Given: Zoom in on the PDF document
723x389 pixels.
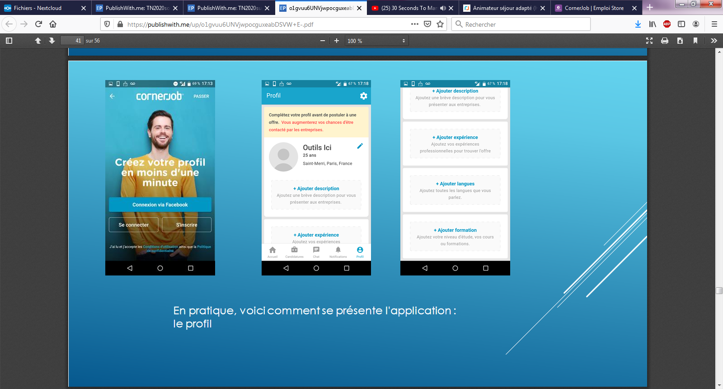Looking at the screenshot, I should (337, 41).
